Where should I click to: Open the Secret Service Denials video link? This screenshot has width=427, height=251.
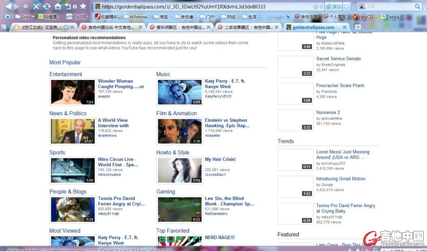point(339,58)
